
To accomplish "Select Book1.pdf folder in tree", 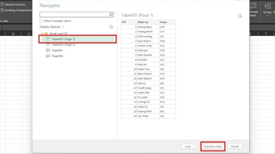I will [x=58, y=33].
